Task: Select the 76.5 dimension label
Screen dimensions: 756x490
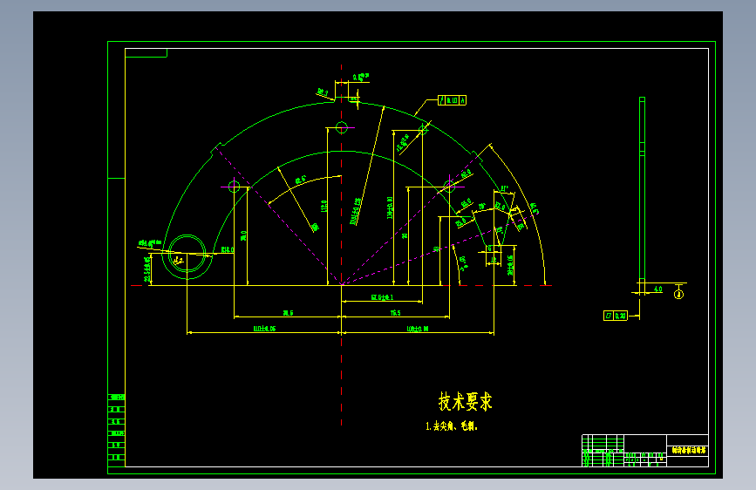Action: click(395, 313)
